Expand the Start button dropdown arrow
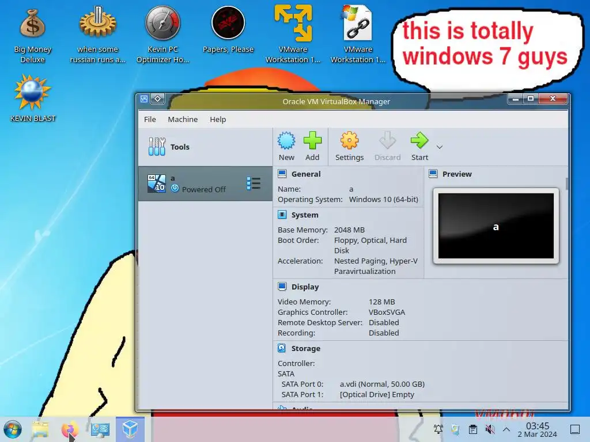This screenshot has width=590, height=442. pyautogui.click(x=439, y=147)
